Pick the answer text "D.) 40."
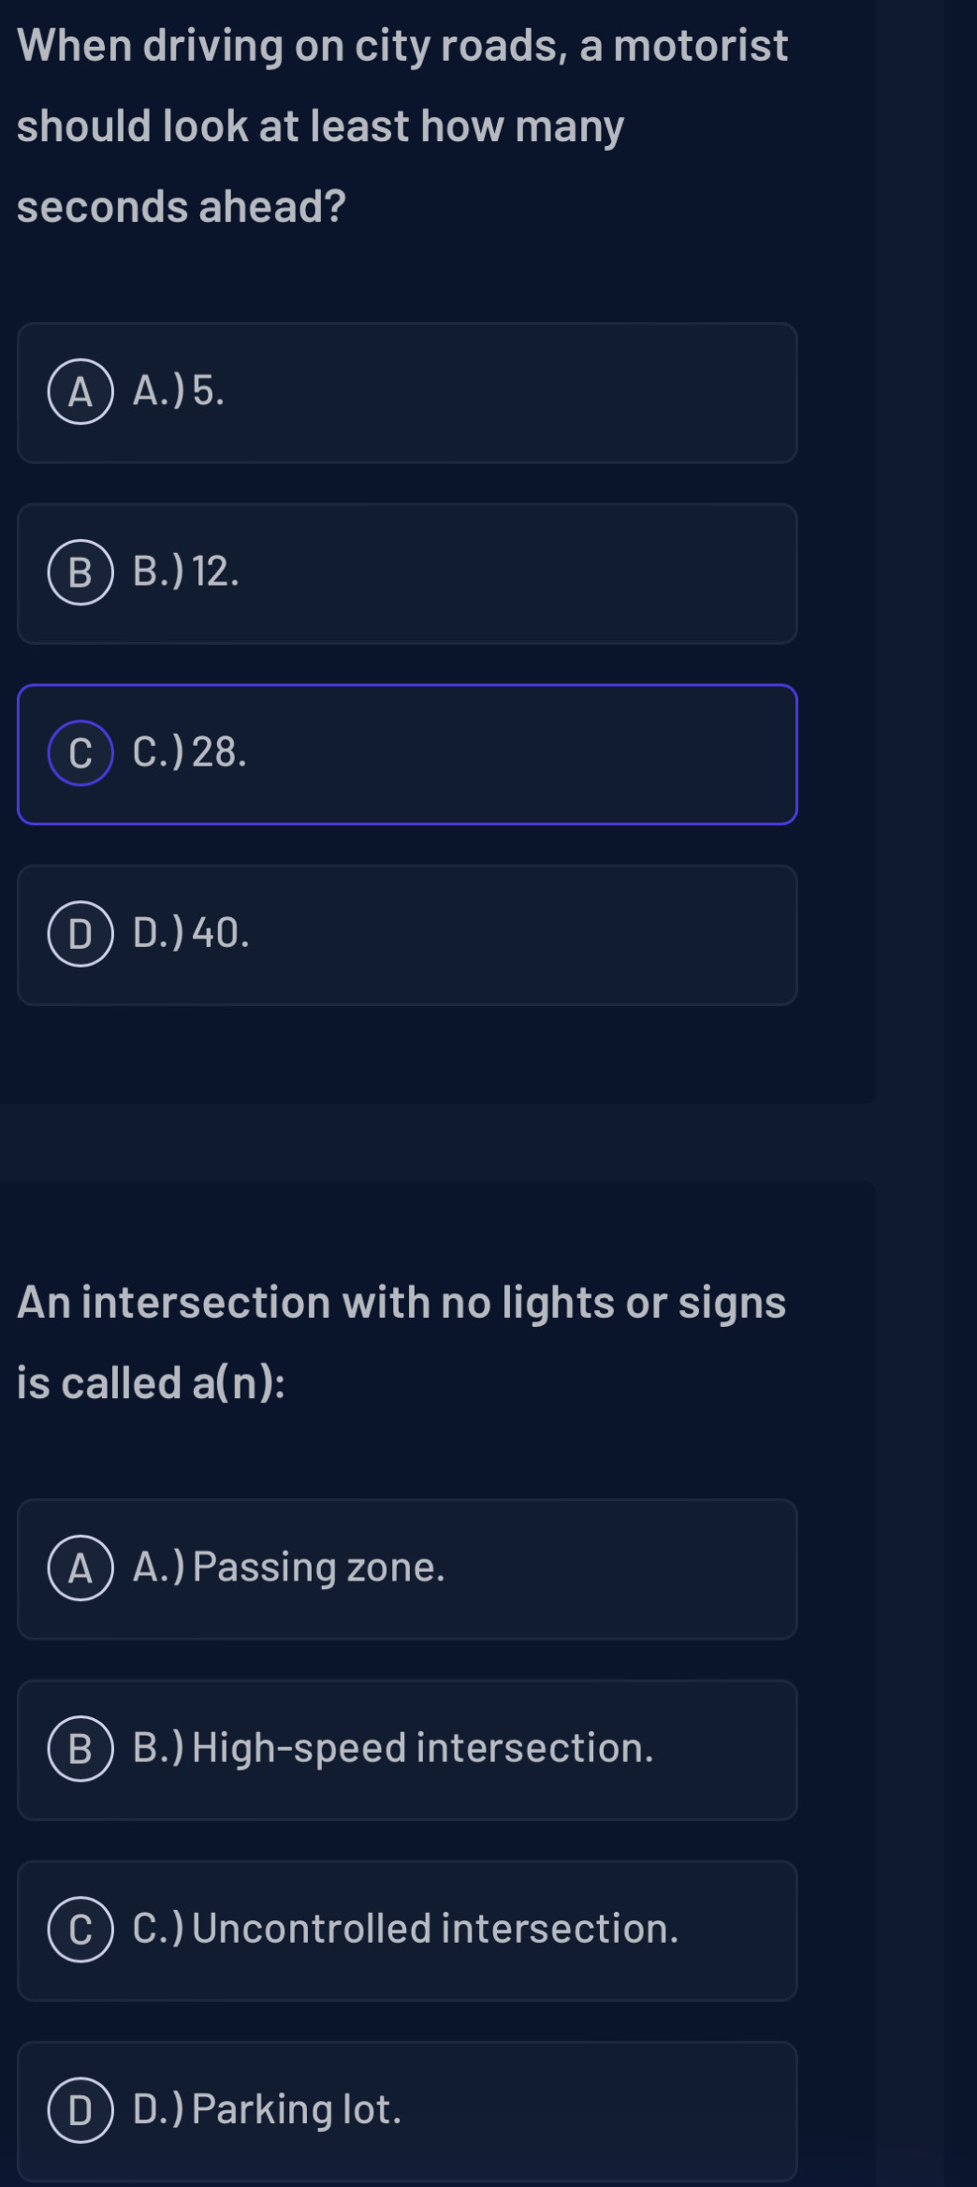The width and height of the screenshot is (977, 2187). (x=192, y=933)
